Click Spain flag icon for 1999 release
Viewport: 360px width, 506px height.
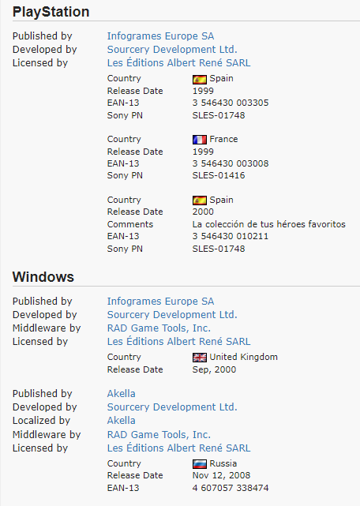[x=200, y=79]
